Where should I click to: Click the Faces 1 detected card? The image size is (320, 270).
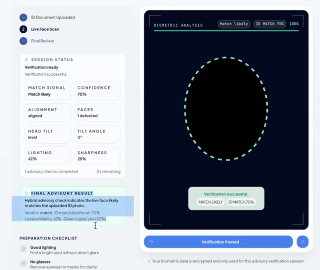(97, 113)
